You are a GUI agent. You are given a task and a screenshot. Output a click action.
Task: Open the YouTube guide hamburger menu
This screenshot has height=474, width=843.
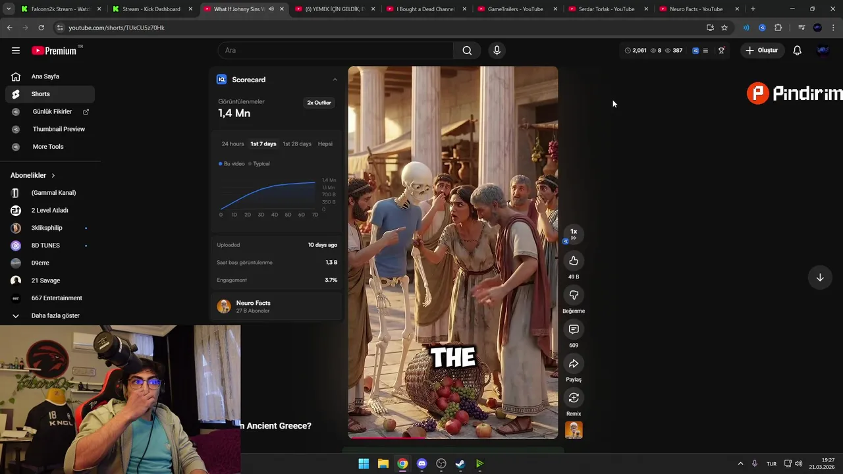click(x=15, y=50)
